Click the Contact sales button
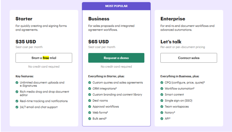Viewport: 232px width, 132px height. point(189,58)
